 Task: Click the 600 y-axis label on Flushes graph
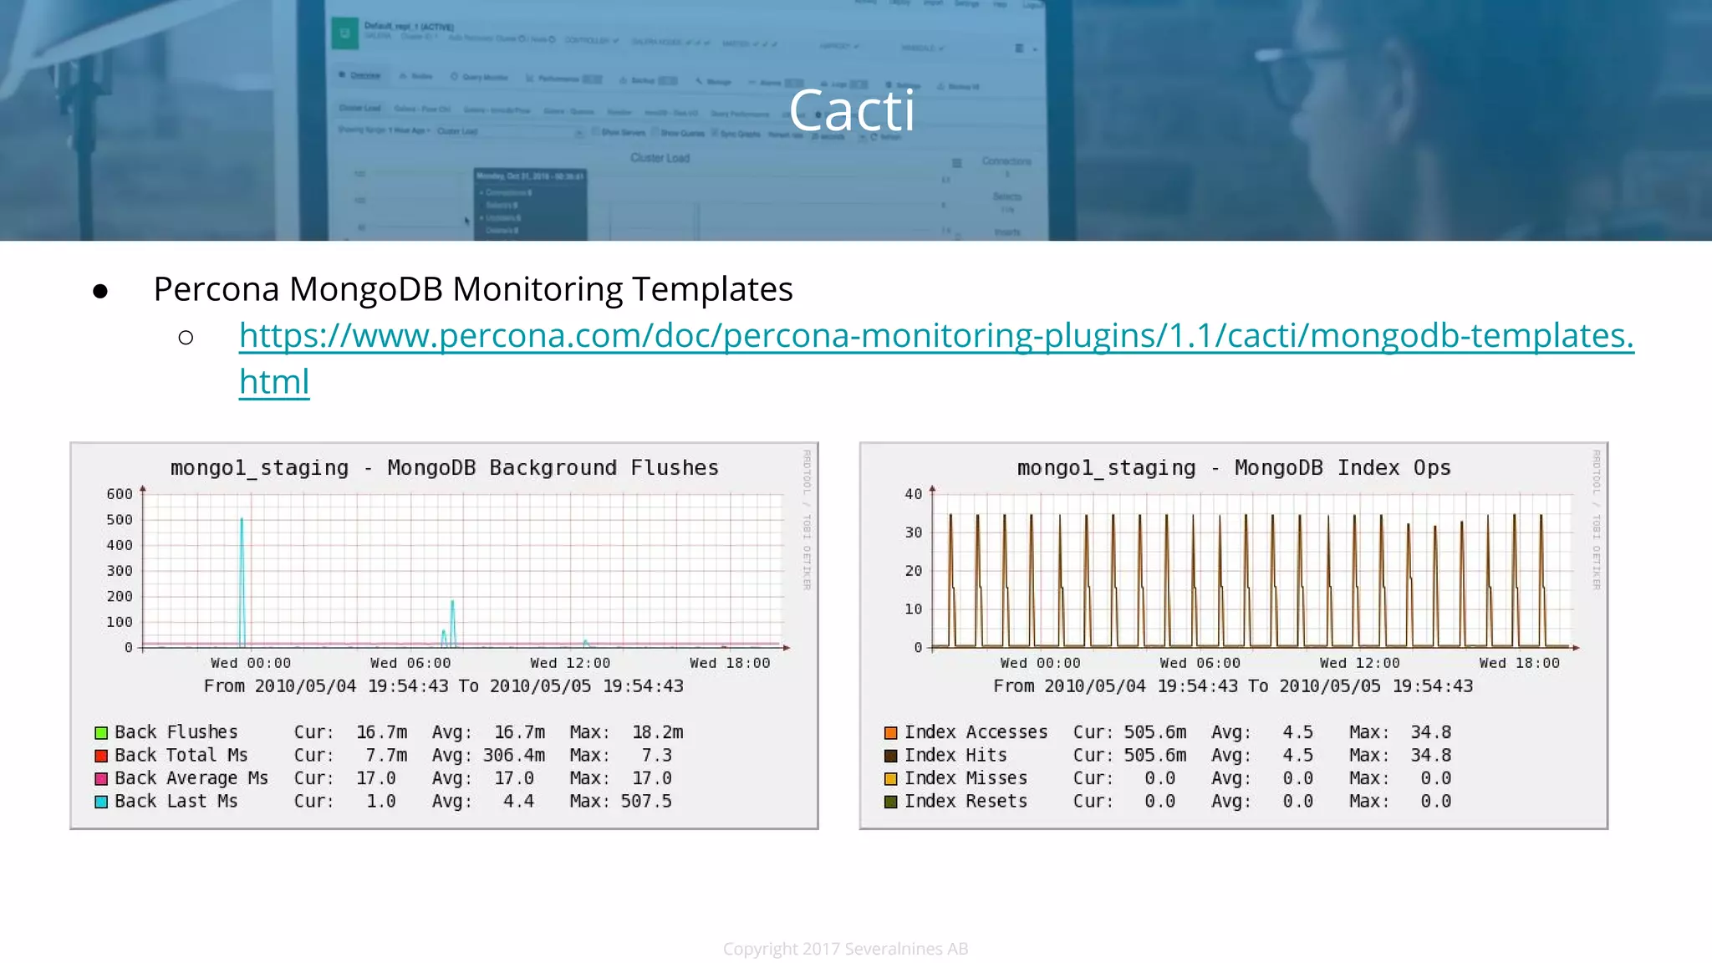120,494
